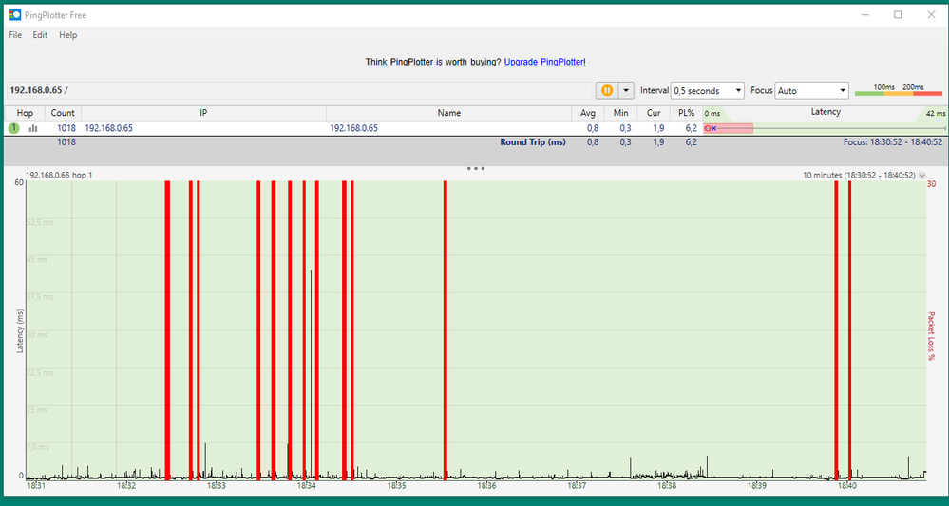This screenshot has width=949, height=506.
Task: Expand the 10 minutes timeline range chevron
Action: tap(921, 176)
